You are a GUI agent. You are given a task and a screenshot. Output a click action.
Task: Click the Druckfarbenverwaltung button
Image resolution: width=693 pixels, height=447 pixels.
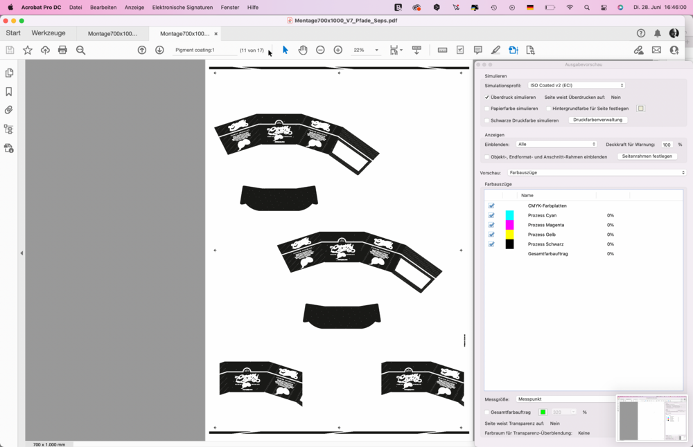tap(597, 120)
